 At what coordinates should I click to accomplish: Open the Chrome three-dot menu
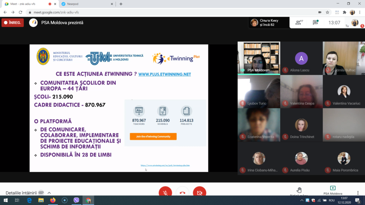coord(360,12)
